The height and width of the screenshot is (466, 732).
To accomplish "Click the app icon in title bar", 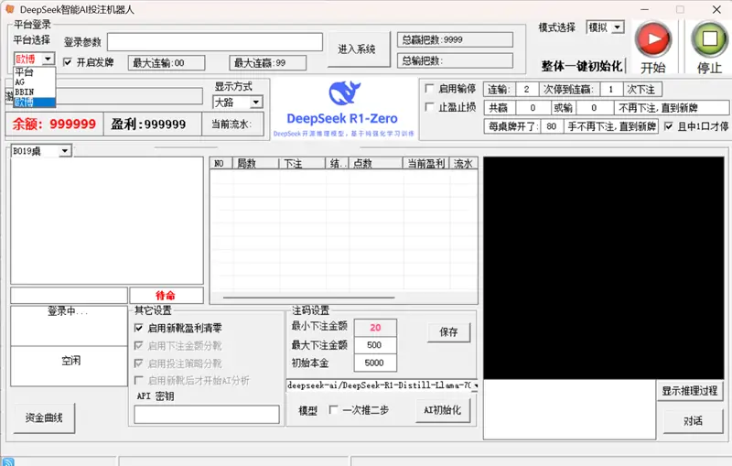I will click(x=11, y=8).
